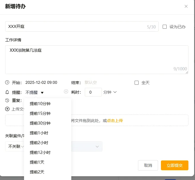This screenshot has height=180, width=195.
Task: Click the circled X clear icon
Action: 66,92
